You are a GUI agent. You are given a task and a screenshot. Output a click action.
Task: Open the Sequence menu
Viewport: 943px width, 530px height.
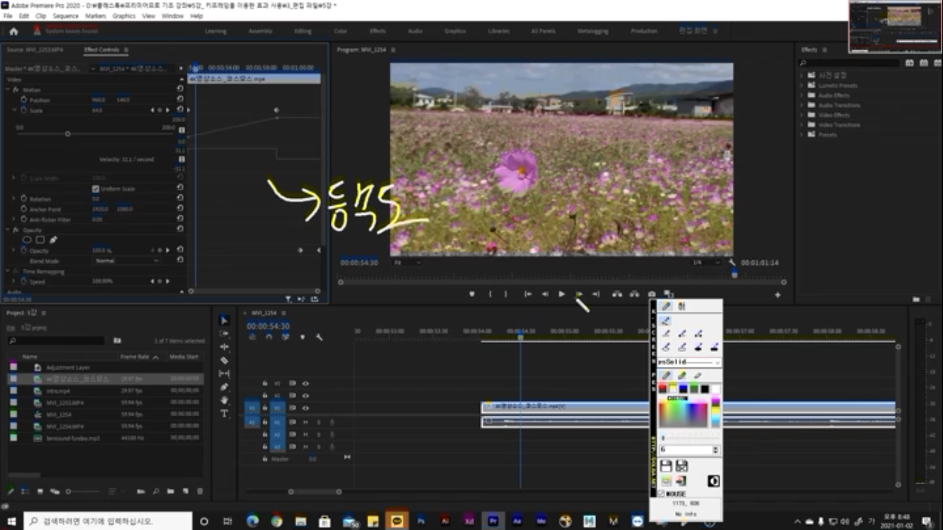(x=66, y=16)
